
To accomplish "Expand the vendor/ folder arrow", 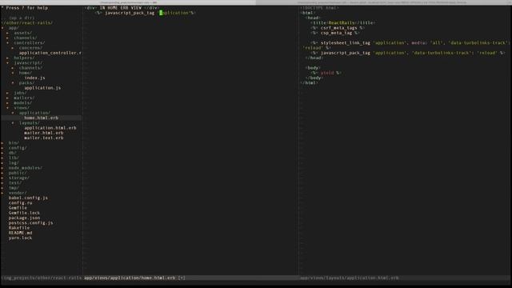I will pos(2,193).
